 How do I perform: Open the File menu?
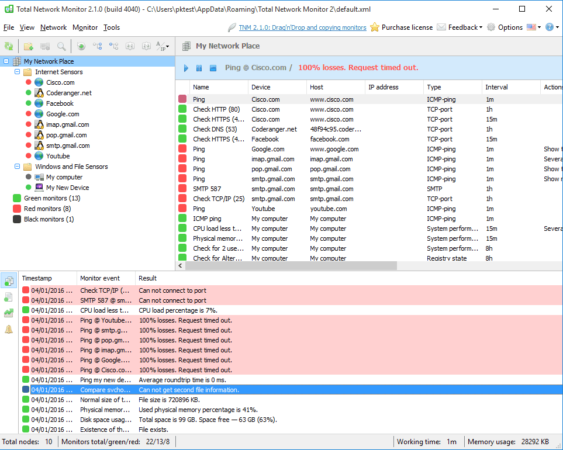(9, 27)
